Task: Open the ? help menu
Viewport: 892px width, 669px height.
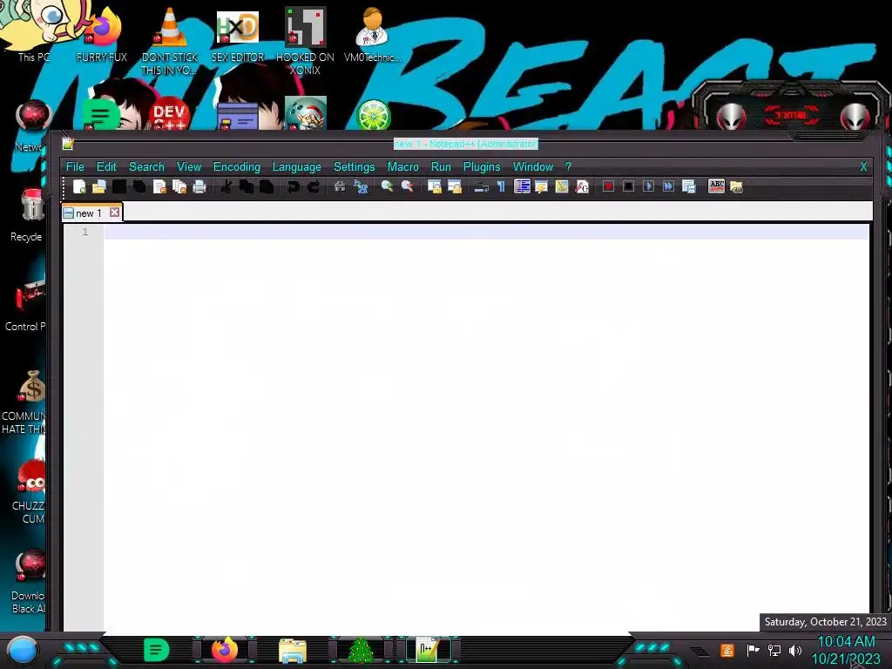Action: [x=568, y=166]
